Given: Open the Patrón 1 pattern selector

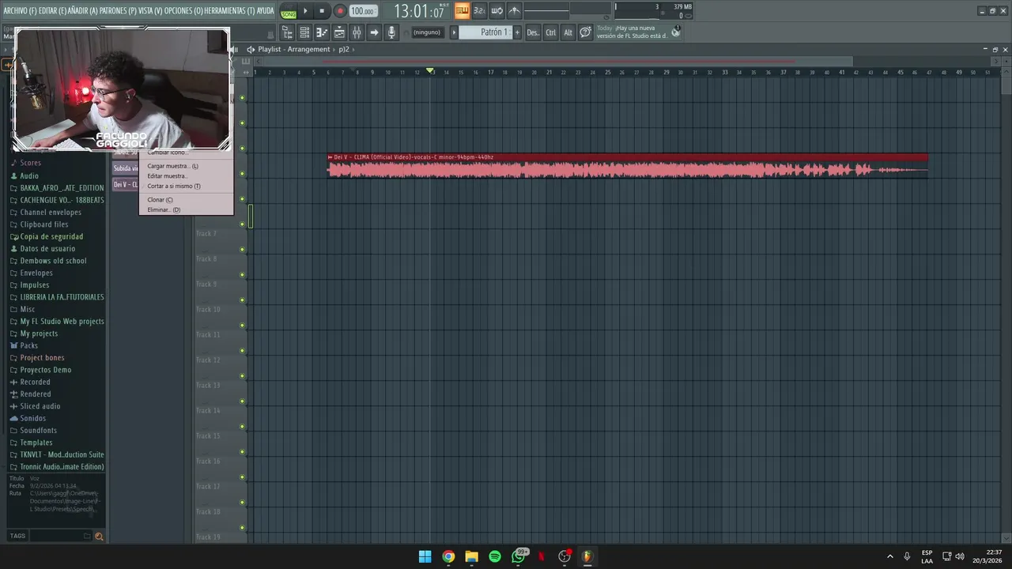Looking at the screenshot, I should (x=486, y=32).
